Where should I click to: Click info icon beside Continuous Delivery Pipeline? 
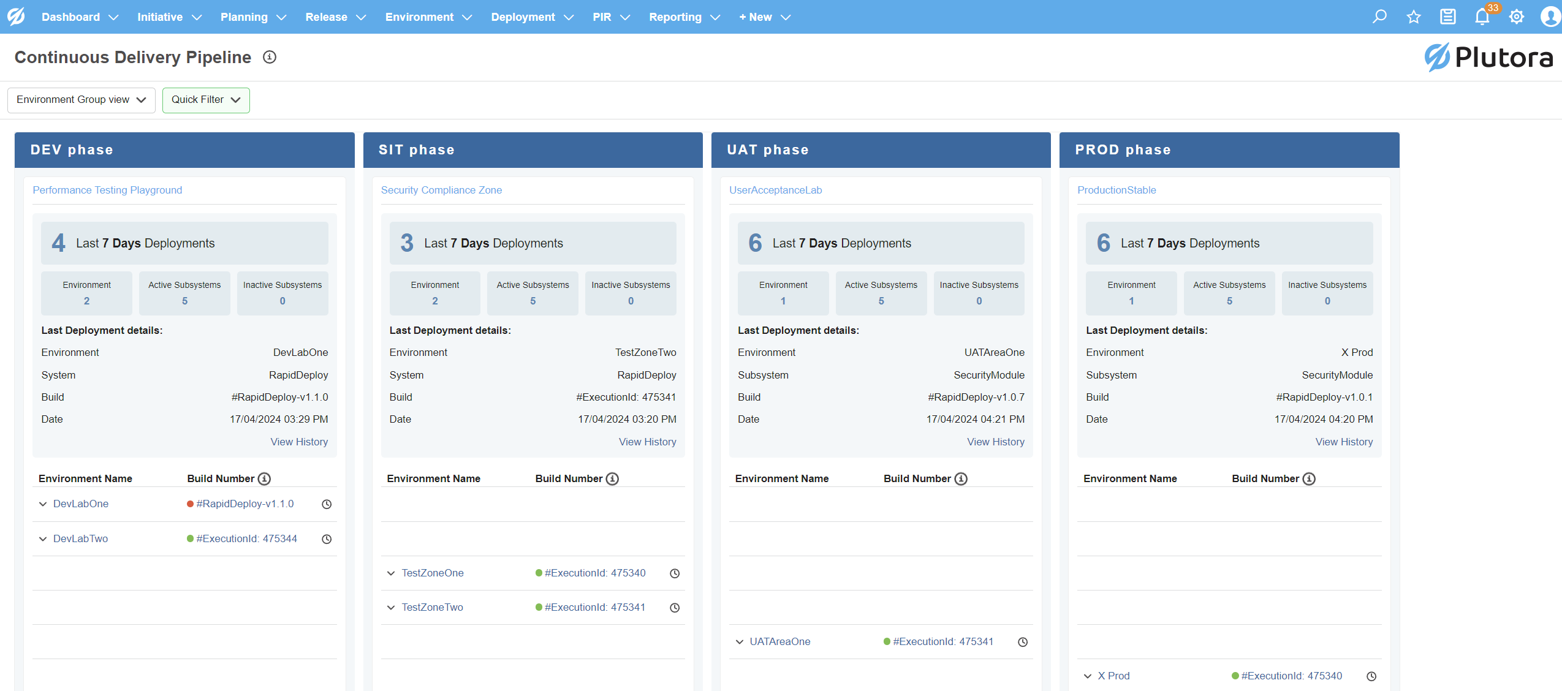(x=270, y=57)
